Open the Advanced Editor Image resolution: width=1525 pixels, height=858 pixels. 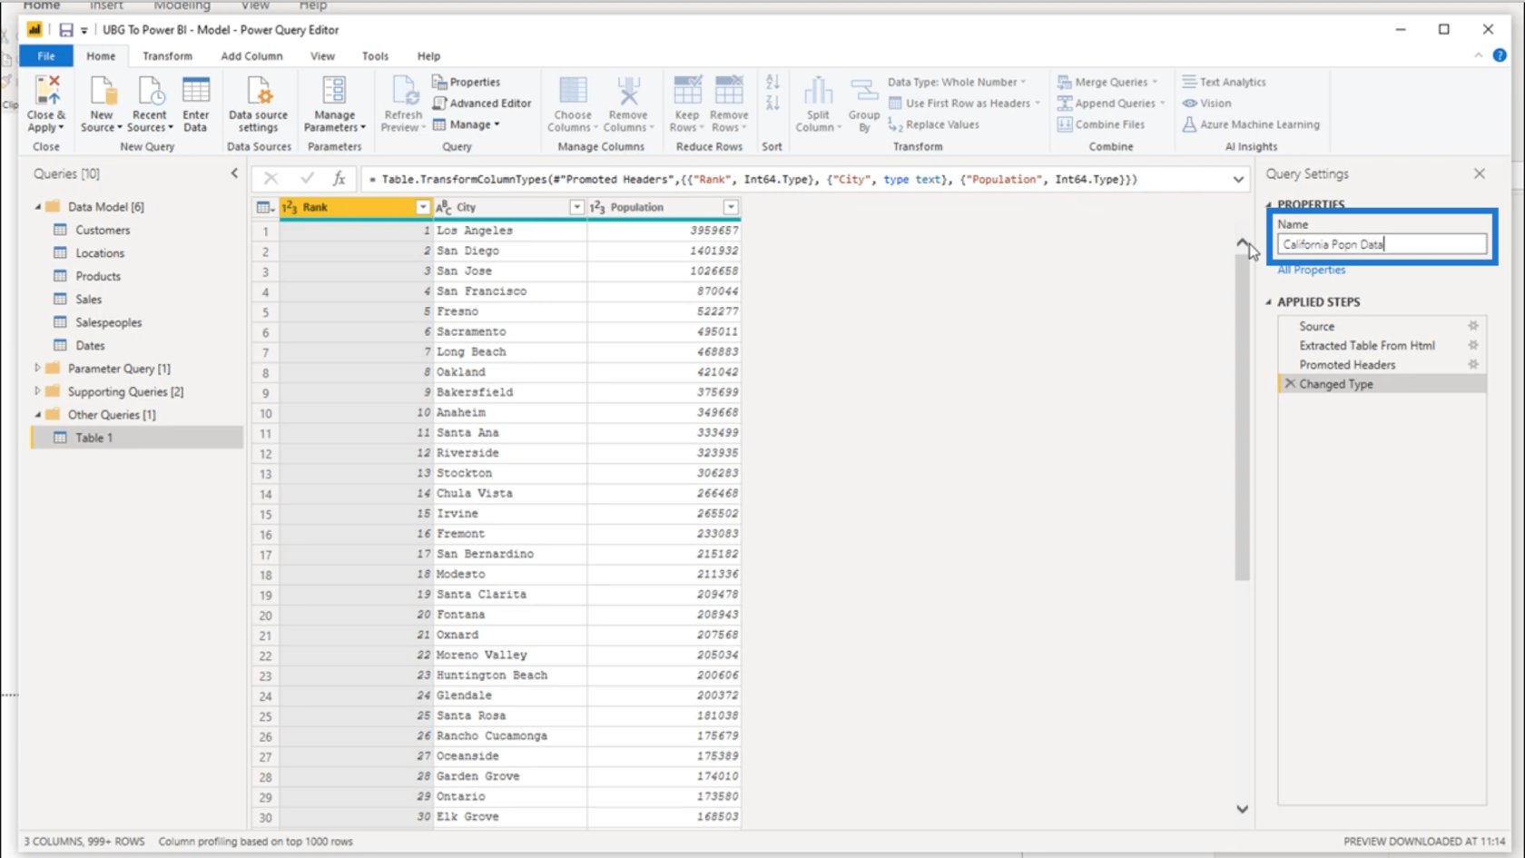coord(482,104)
